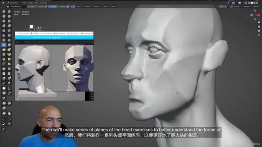Click the viewport zoom magnifier icon
This screenshot has height=147, width=262.
click(x=259, y=22)
